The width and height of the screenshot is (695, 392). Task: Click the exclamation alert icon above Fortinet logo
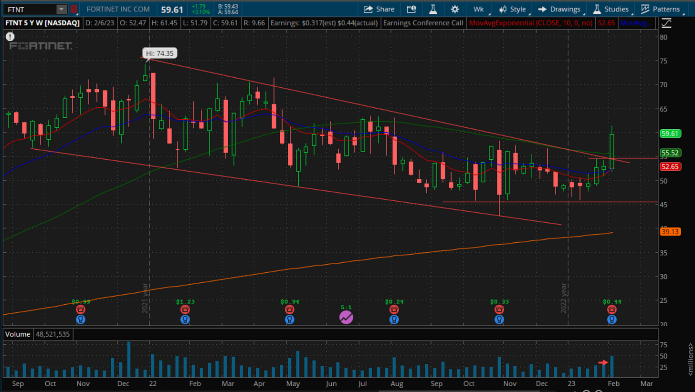tap(10, 36)
